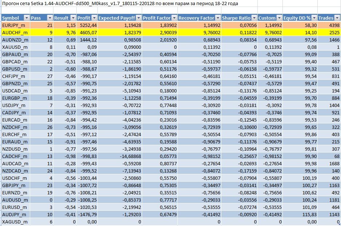Select the EURGBP_m symbol cell

coord(16,98)
